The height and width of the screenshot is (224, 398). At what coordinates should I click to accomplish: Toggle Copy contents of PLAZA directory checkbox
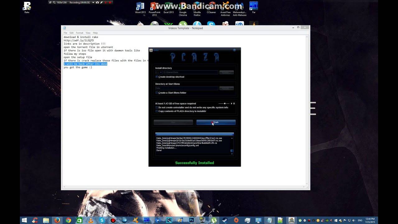(157, 111)
